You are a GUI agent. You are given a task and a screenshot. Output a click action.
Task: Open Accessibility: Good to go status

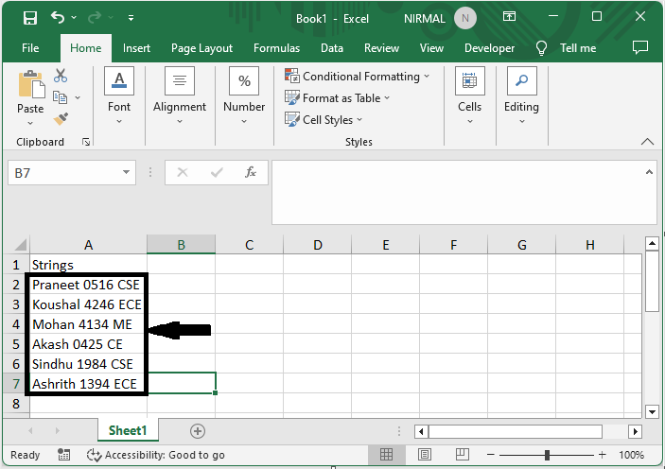click(156, 455)
